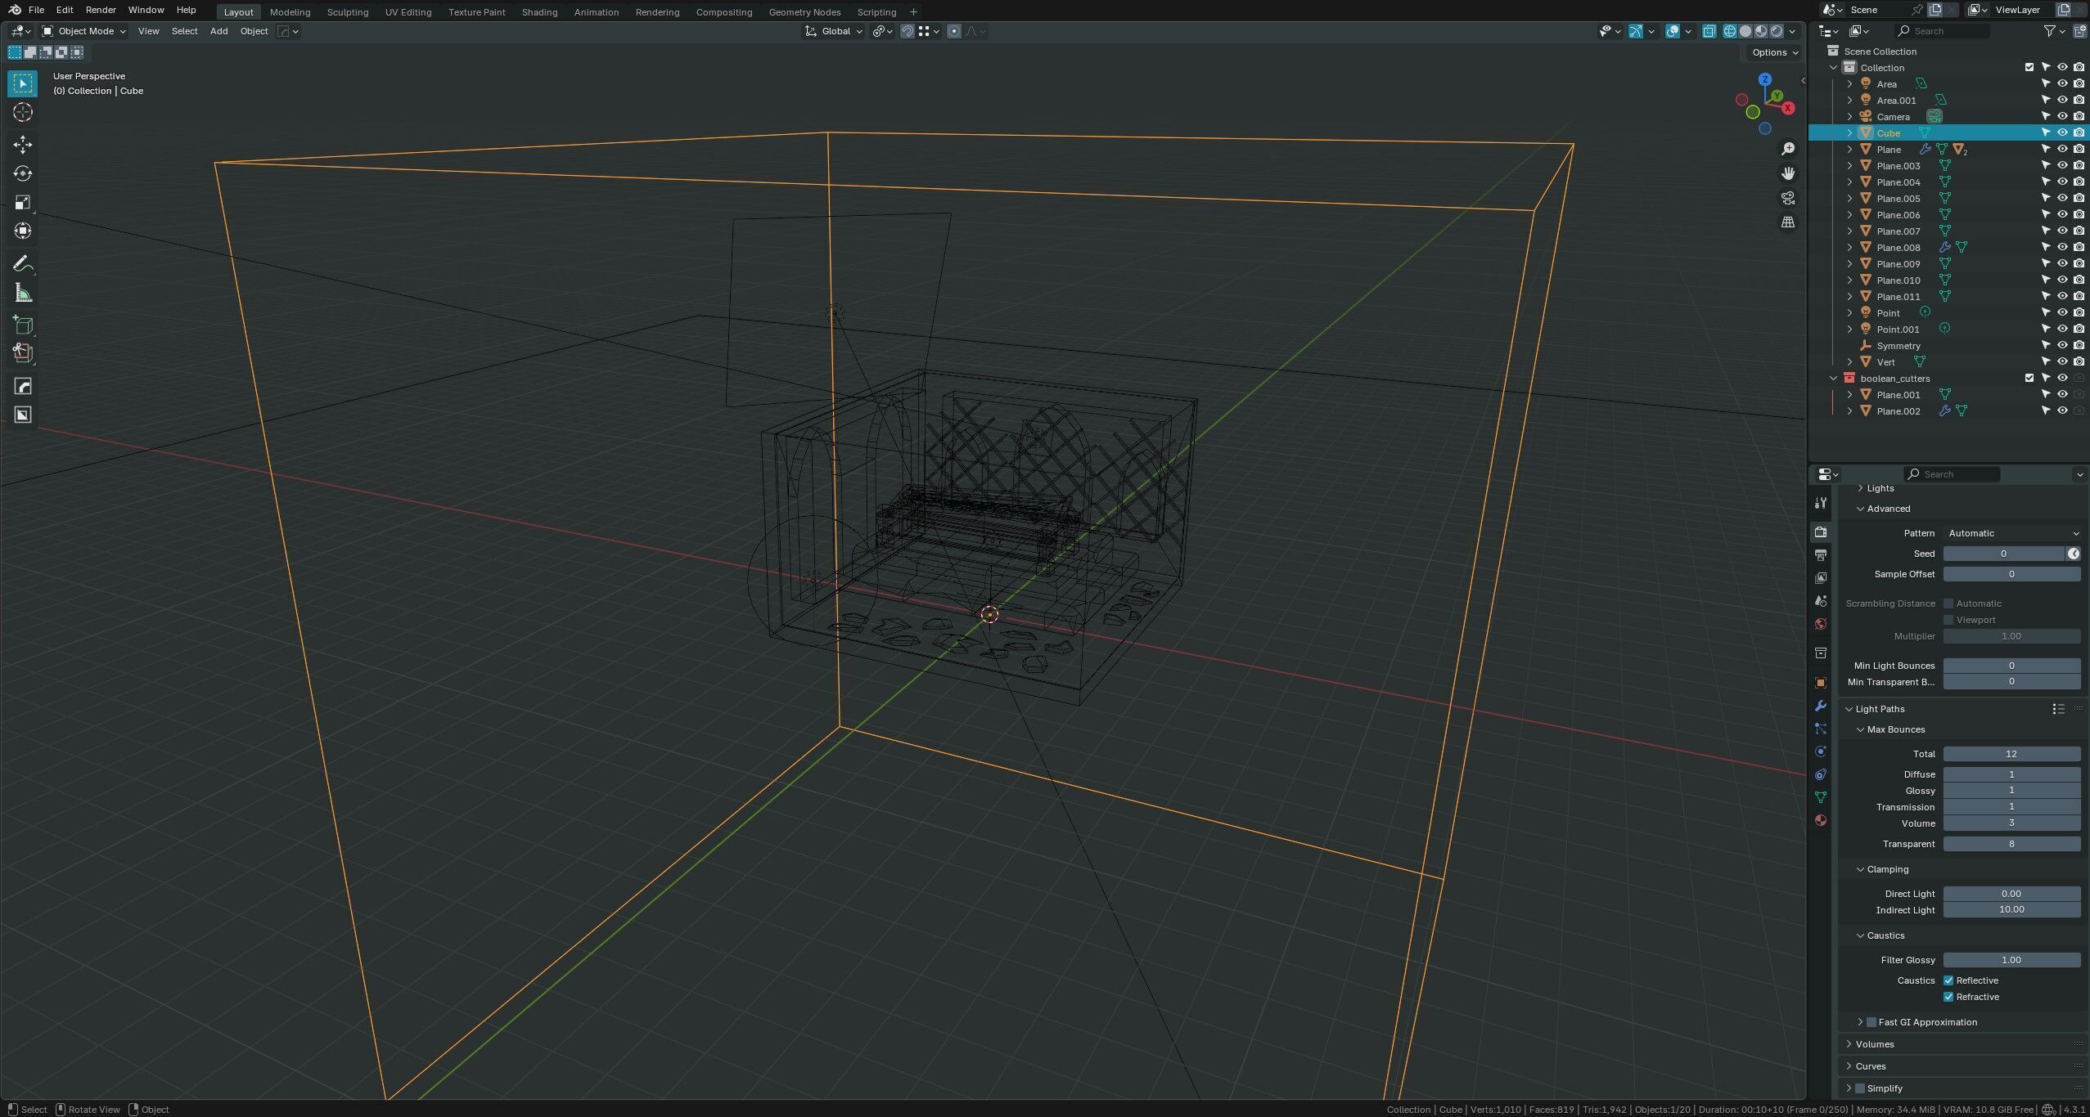The image size is (2090, 1117).
Task: Select the Add Cube tool
Action: click(x=22, y=325)
